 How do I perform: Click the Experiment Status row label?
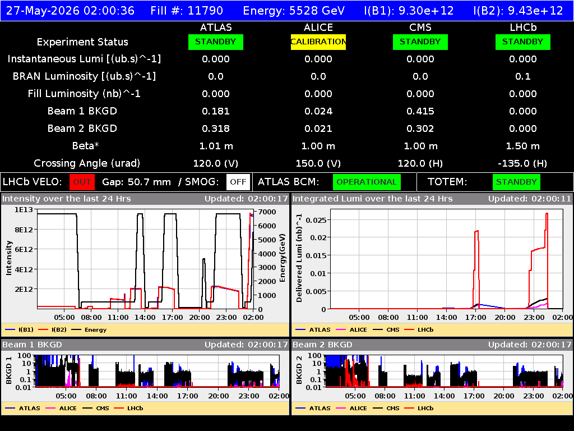click(82, 42)
